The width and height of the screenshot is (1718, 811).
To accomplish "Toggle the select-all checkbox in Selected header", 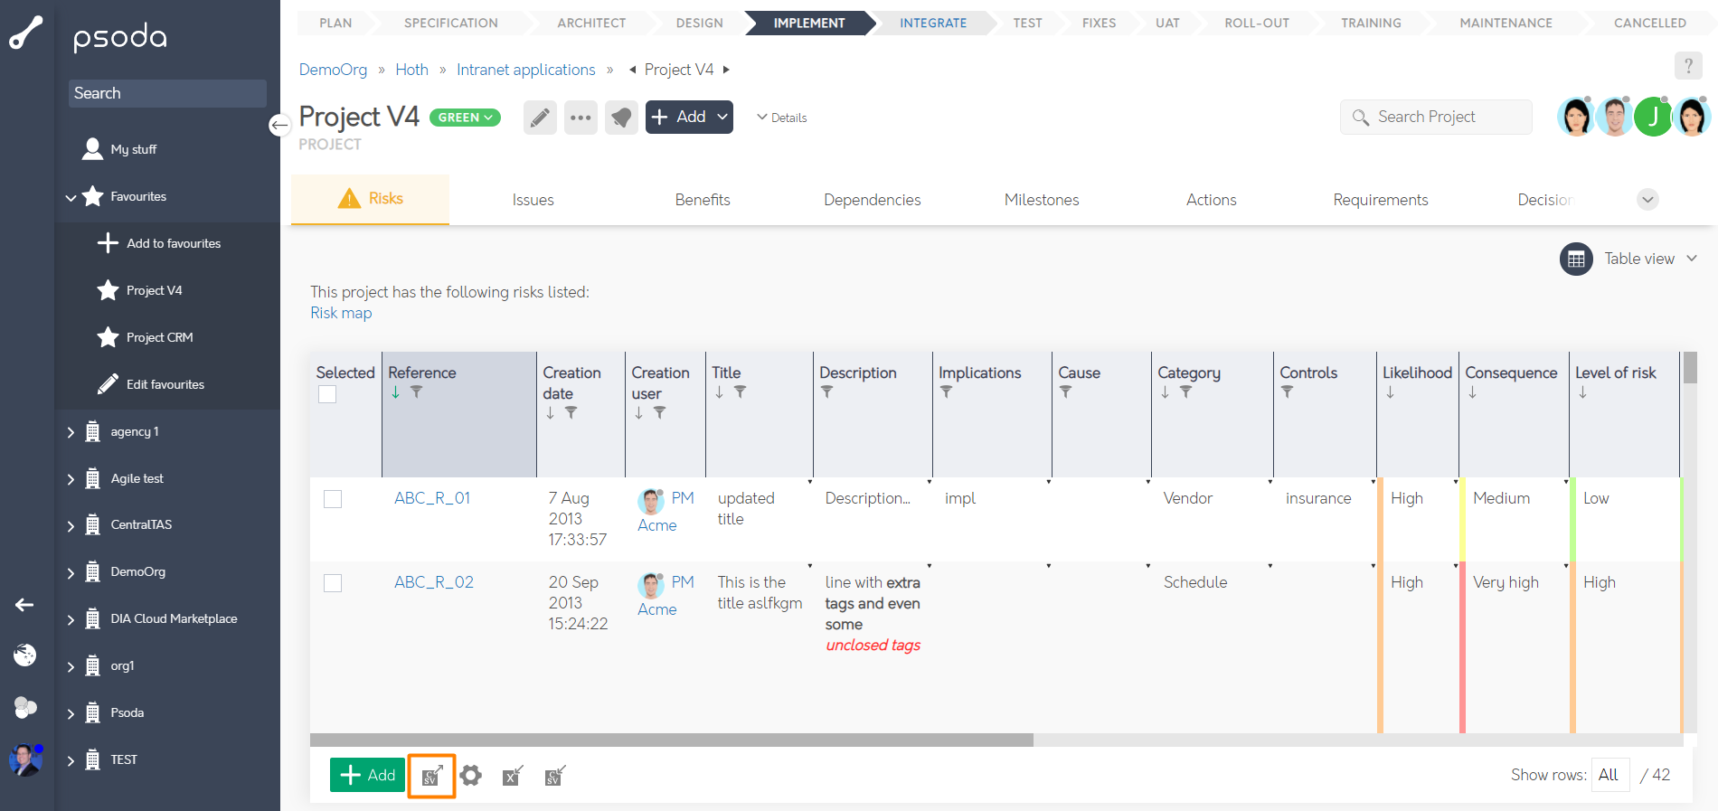I will pyautogui.click(x=327, y=394).
